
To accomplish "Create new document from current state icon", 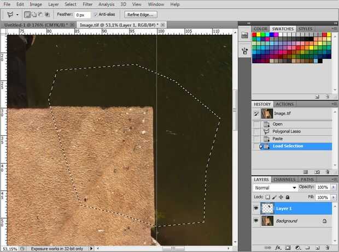I will pos(306,172).
